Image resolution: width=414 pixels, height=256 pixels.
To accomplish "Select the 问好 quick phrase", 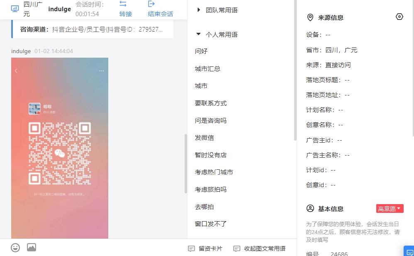I will (x=201, y=51).
